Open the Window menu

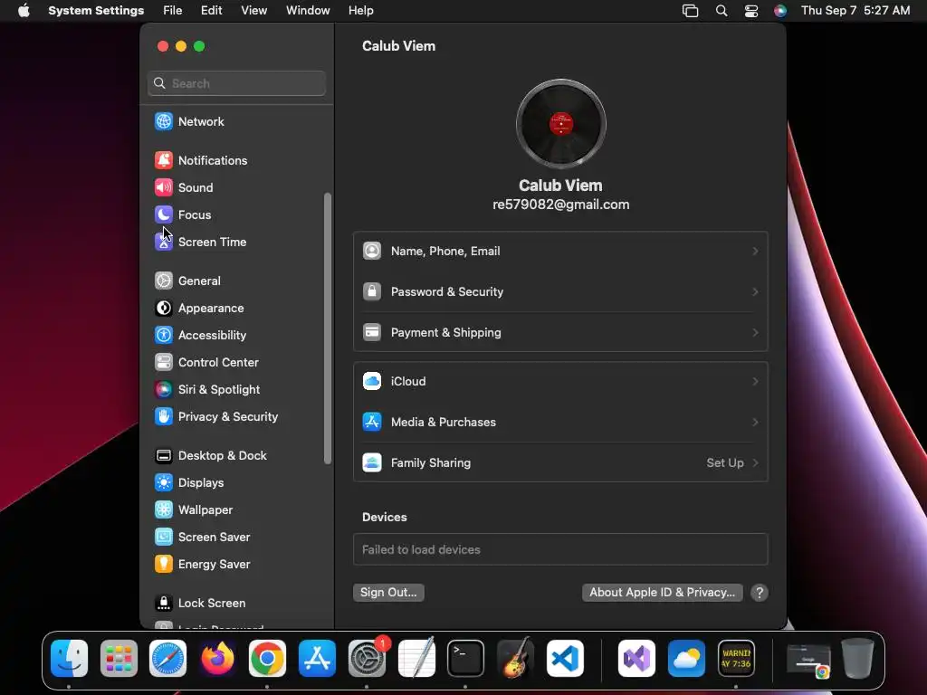308,11
